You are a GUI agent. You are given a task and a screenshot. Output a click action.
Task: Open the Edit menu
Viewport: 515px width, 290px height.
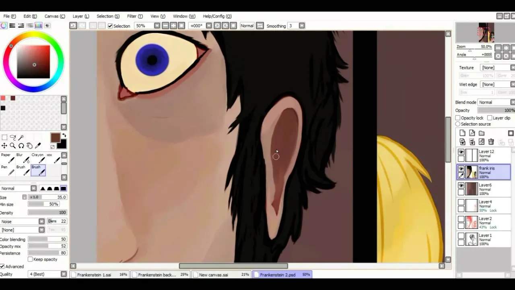point(30,16)
